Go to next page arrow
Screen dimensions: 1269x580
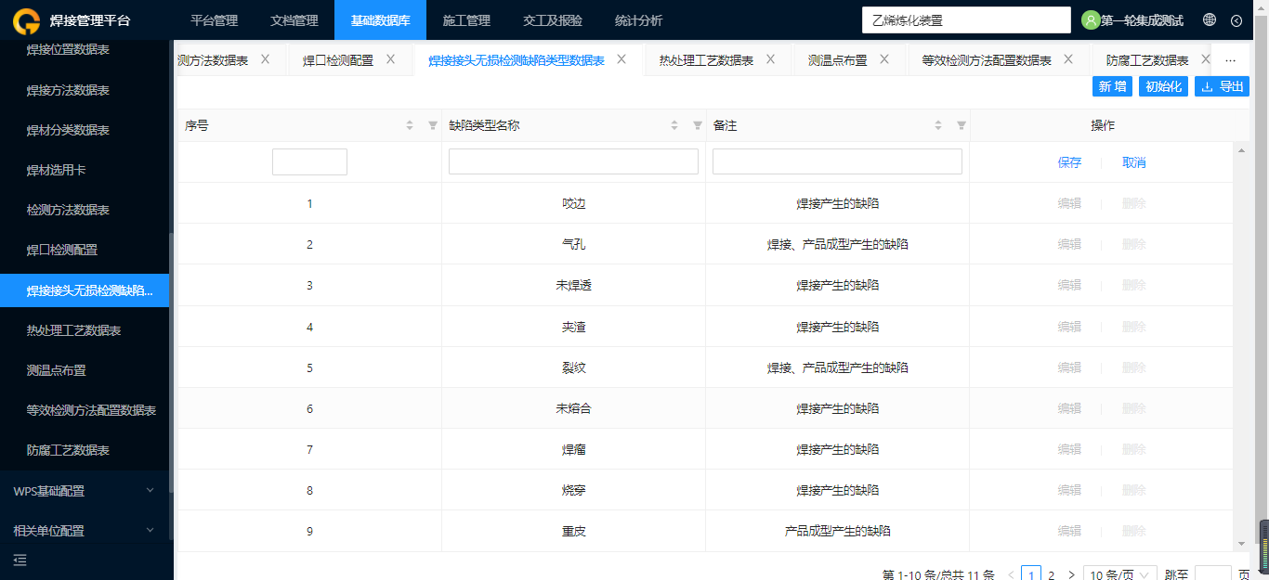(1071, 575)
